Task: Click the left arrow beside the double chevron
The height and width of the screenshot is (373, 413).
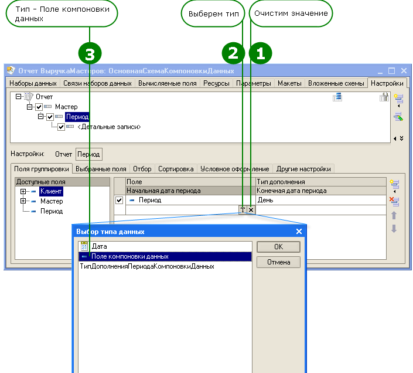Action: tap(395, 138)
